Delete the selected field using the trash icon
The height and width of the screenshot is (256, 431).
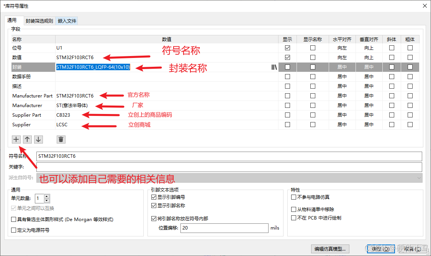[x=61, y=139]
